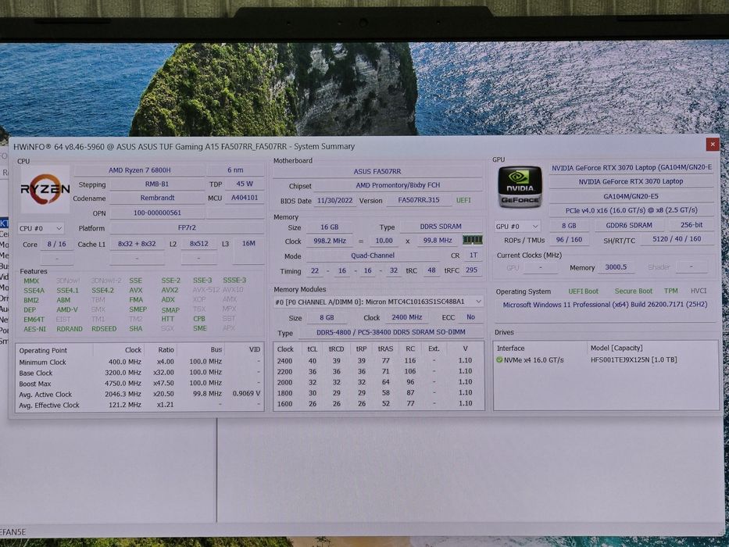
Task: Click the TPM status label
Action: coord(670,291)
